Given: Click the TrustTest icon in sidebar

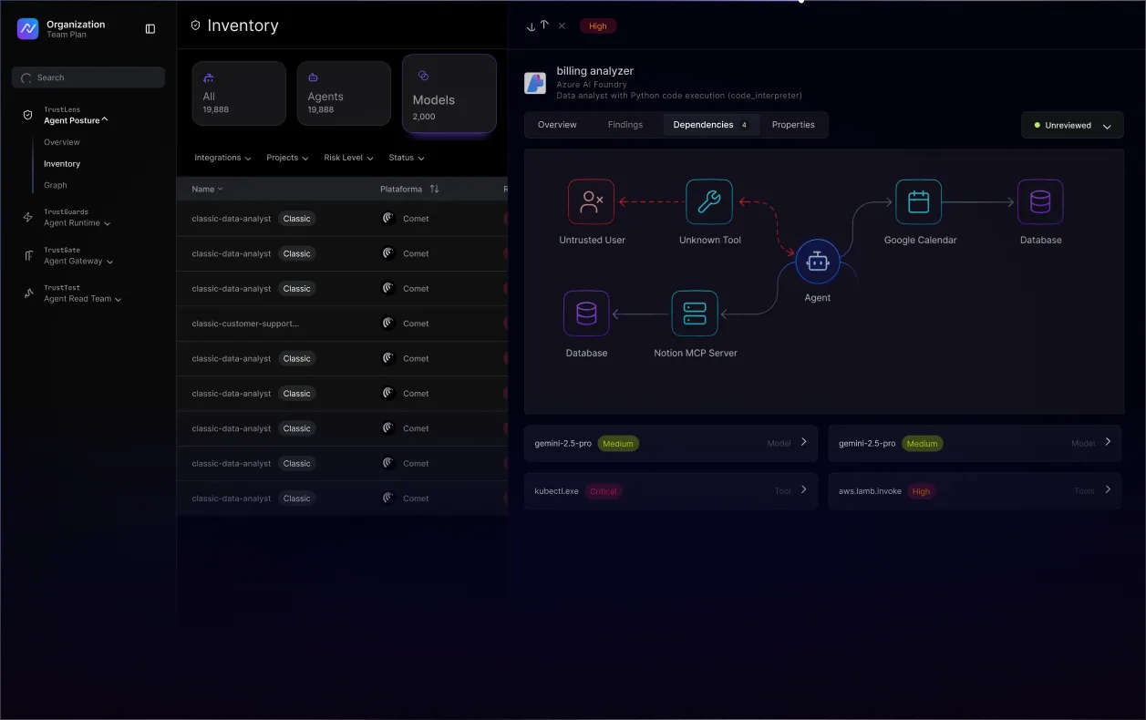Looking at the screenshot, I should click(28, 293).
